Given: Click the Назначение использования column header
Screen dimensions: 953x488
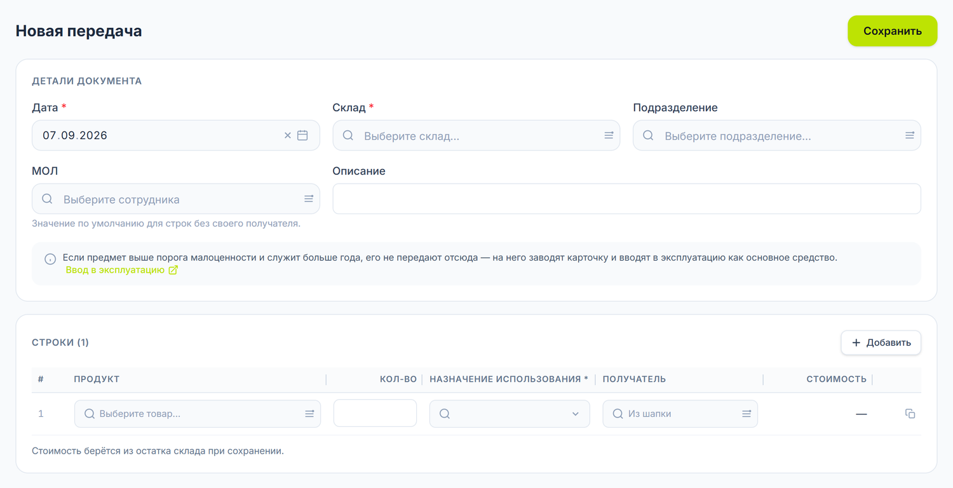Looking at the screenshot, I should (509, 379).
